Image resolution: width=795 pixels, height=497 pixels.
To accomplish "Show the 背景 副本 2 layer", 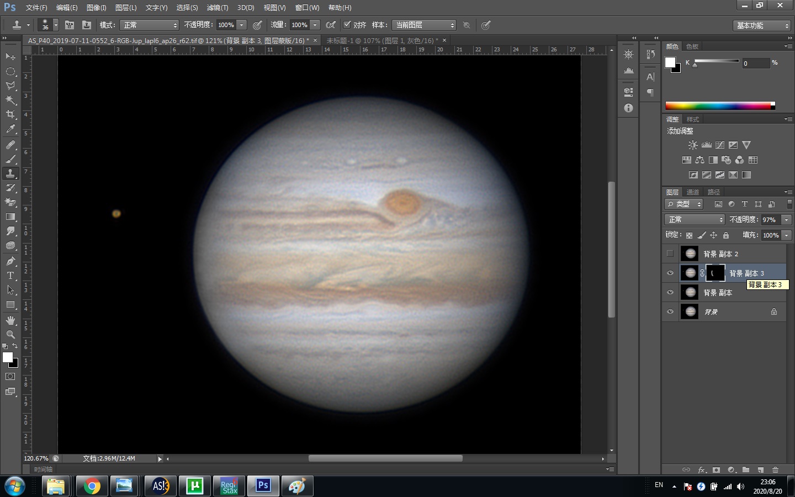I will pos(670,253).
